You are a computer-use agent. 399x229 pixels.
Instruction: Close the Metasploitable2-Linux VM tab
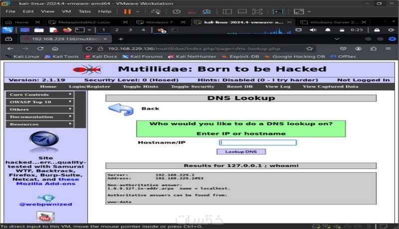click(x=125, y=22)
